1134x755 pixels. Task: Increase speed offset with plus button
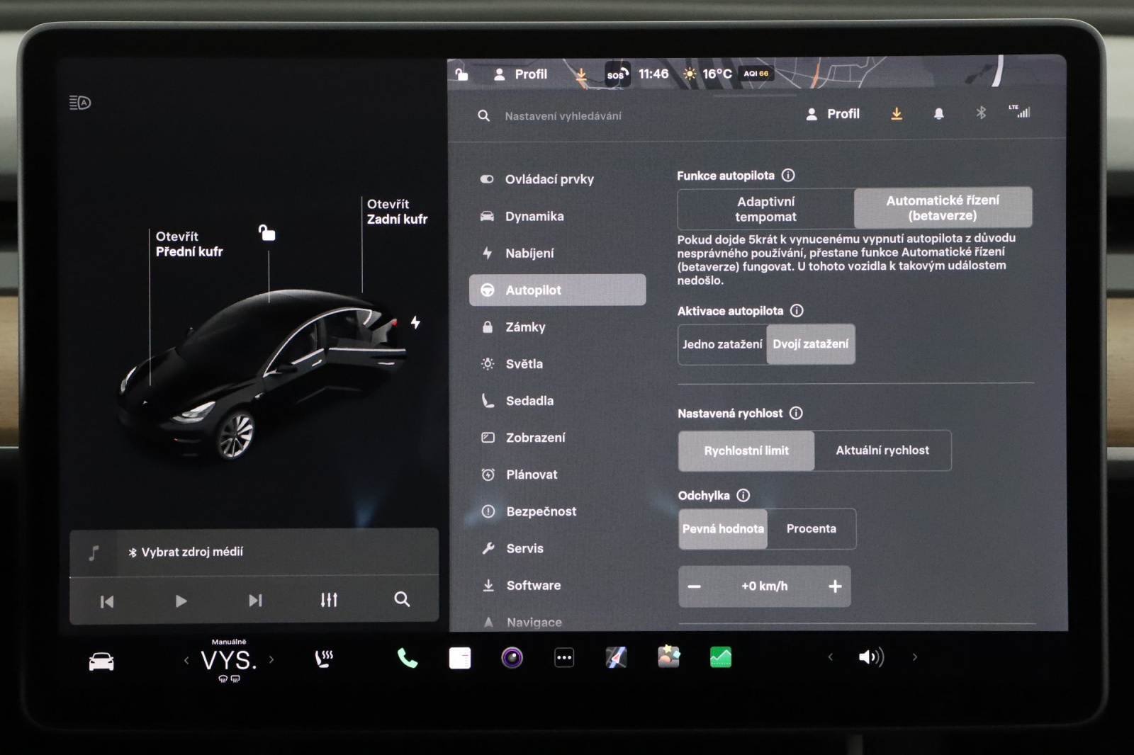pos(835,586)
